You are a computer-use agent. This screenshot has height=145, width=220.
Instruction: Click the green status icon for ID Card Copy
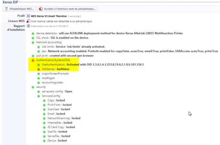click(x=44, y=127)
